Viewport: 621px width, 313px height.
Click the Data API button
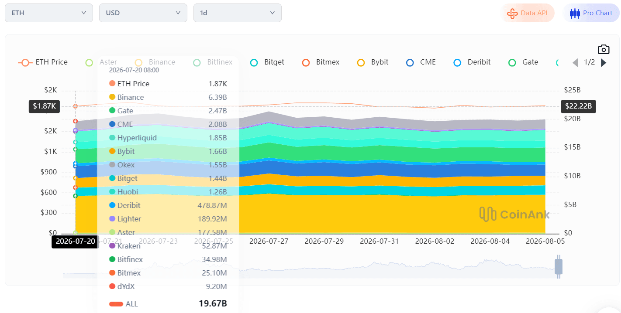coord(528,13)
